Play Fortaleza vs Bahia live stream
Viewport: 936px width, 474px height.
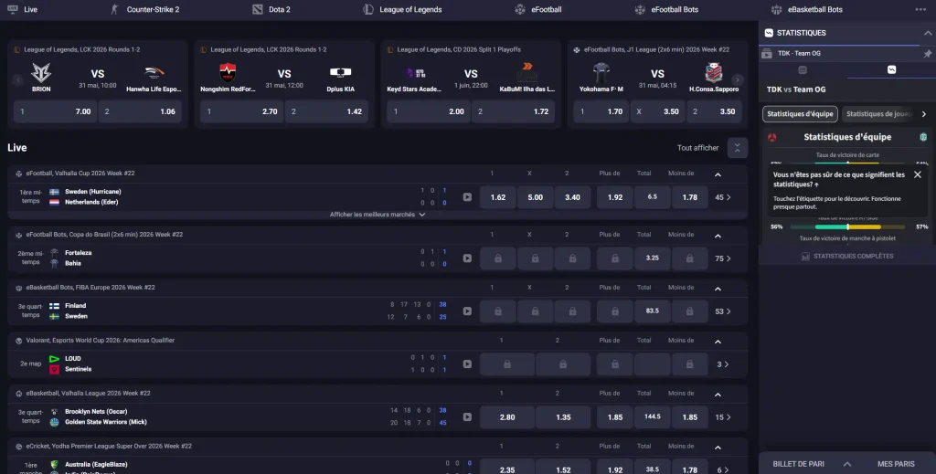[467, 258]
